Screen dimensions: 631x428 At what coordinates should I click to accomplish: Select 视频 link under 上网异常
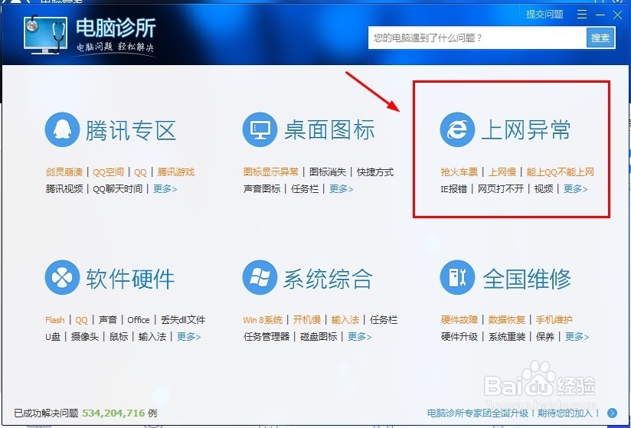click(544, 188)
